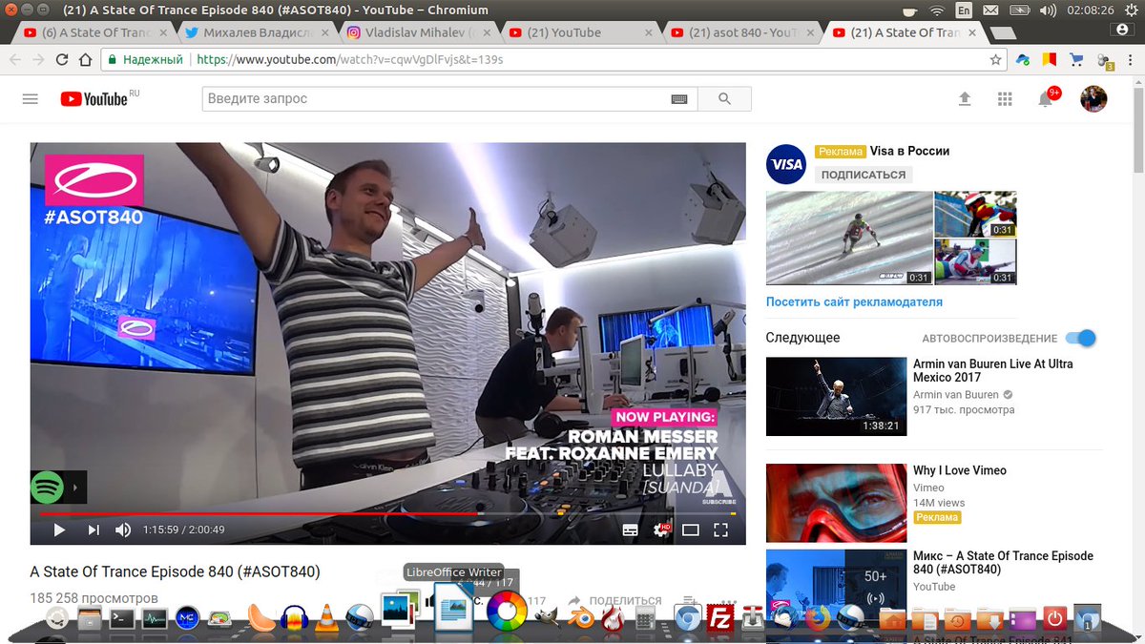Image resolution: width=1145 pixels, height=644 pixels.
Task: Skip to the next video
Action: tap(94, 530)
